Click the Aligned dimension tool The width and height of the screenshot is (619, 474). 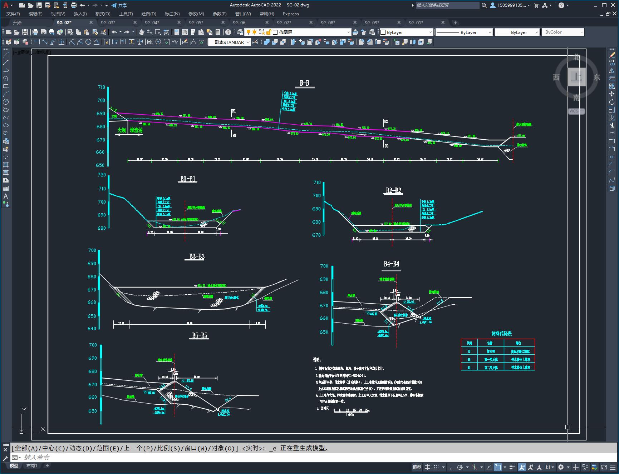[x=45, y=42]
